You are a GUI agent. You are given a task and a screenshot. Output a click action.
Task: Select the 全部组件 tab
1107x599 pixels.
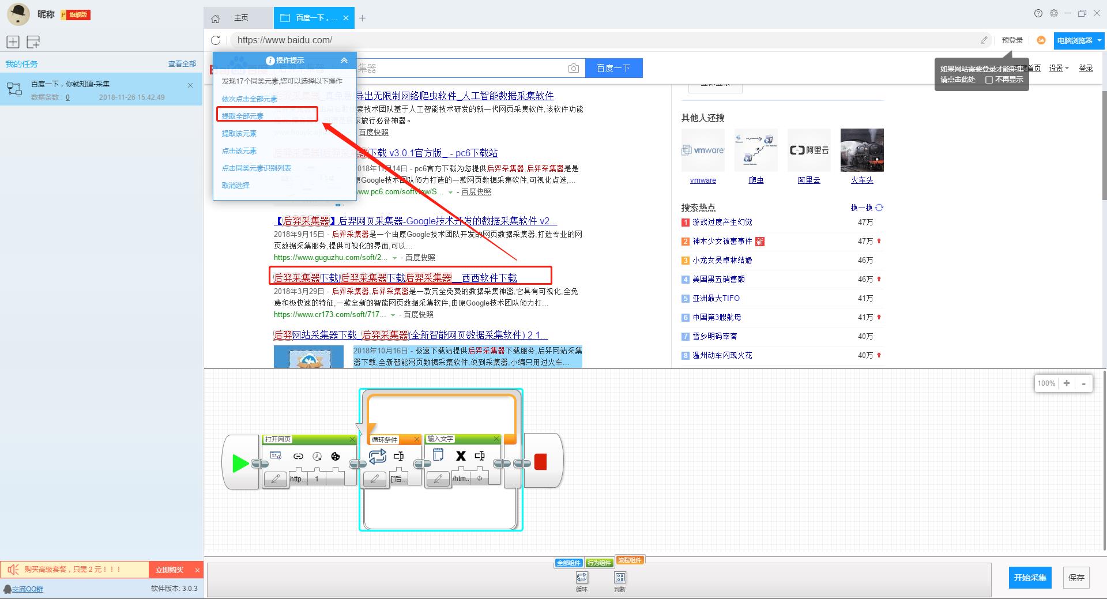pos(569,563)
